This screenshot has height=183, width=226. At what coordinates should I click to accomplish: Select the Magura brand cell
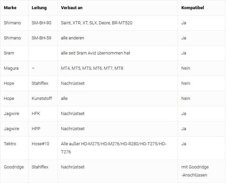pos(11,68)
